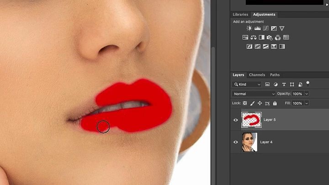Image resolution: width=329 pixels, height=185 pixels.
Task: Add a Selective Color adjustment
Action: [x=274, y=46]
